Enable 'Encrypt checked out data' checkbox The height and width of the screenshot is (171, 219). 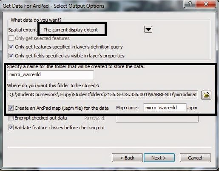coord(11,118)
